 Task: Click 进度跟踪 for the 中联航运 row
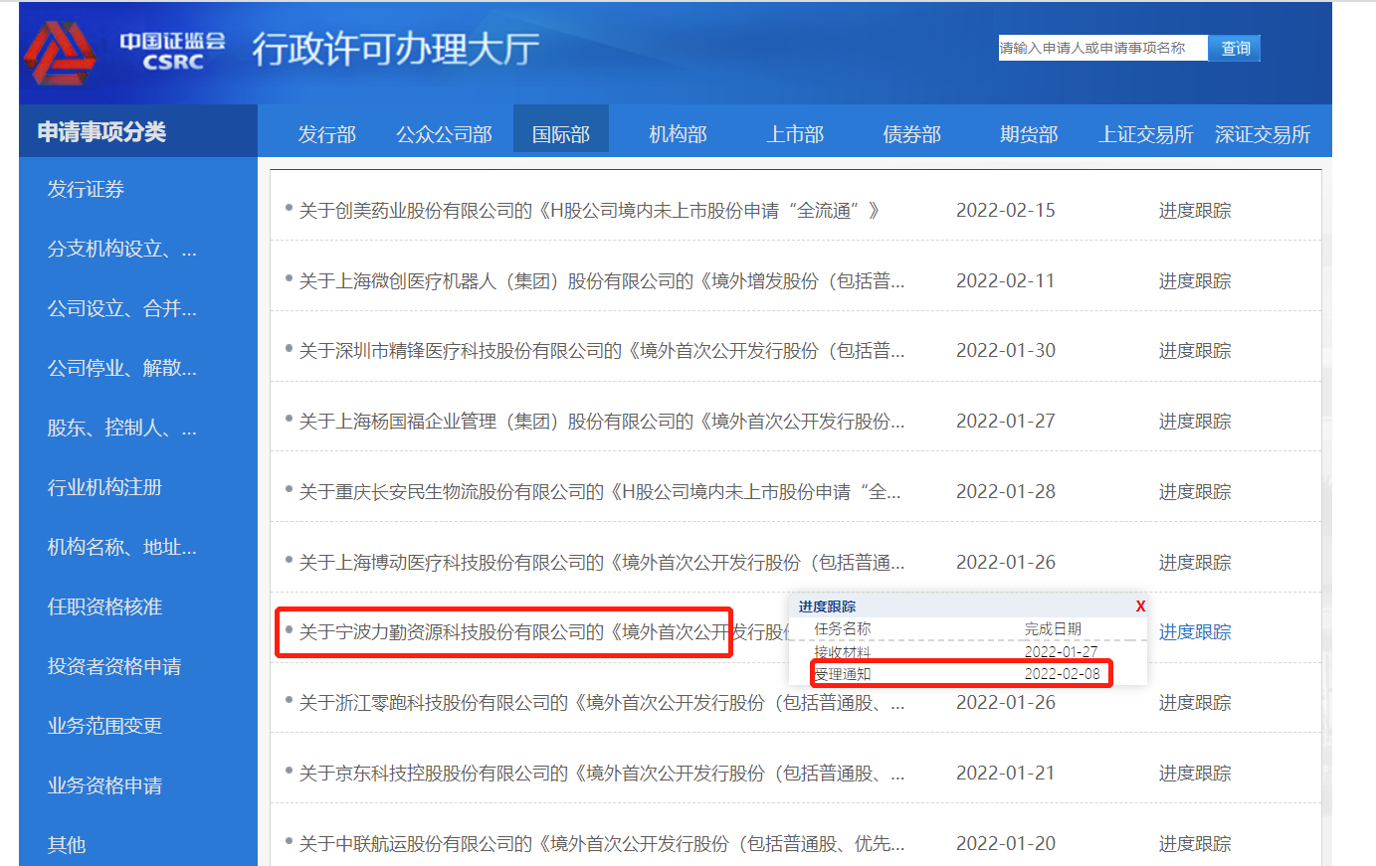1195,844
